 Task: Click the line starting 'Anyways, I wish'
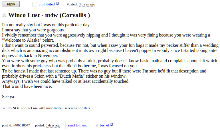[x=66, y=81]
